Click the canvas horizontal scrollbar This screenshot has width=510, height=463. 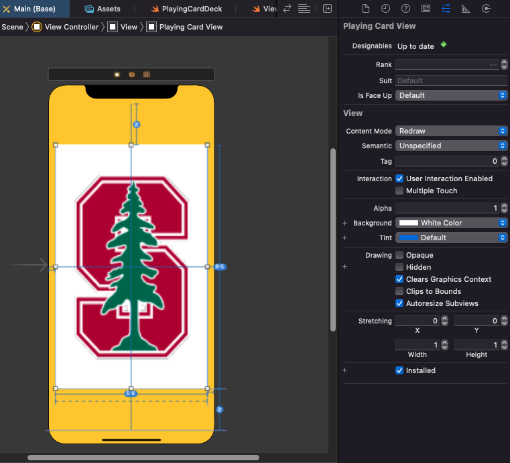[143, 458]
